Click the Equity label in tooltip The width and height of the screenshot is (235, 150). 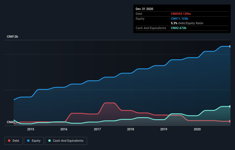click(x=140, y=19)
